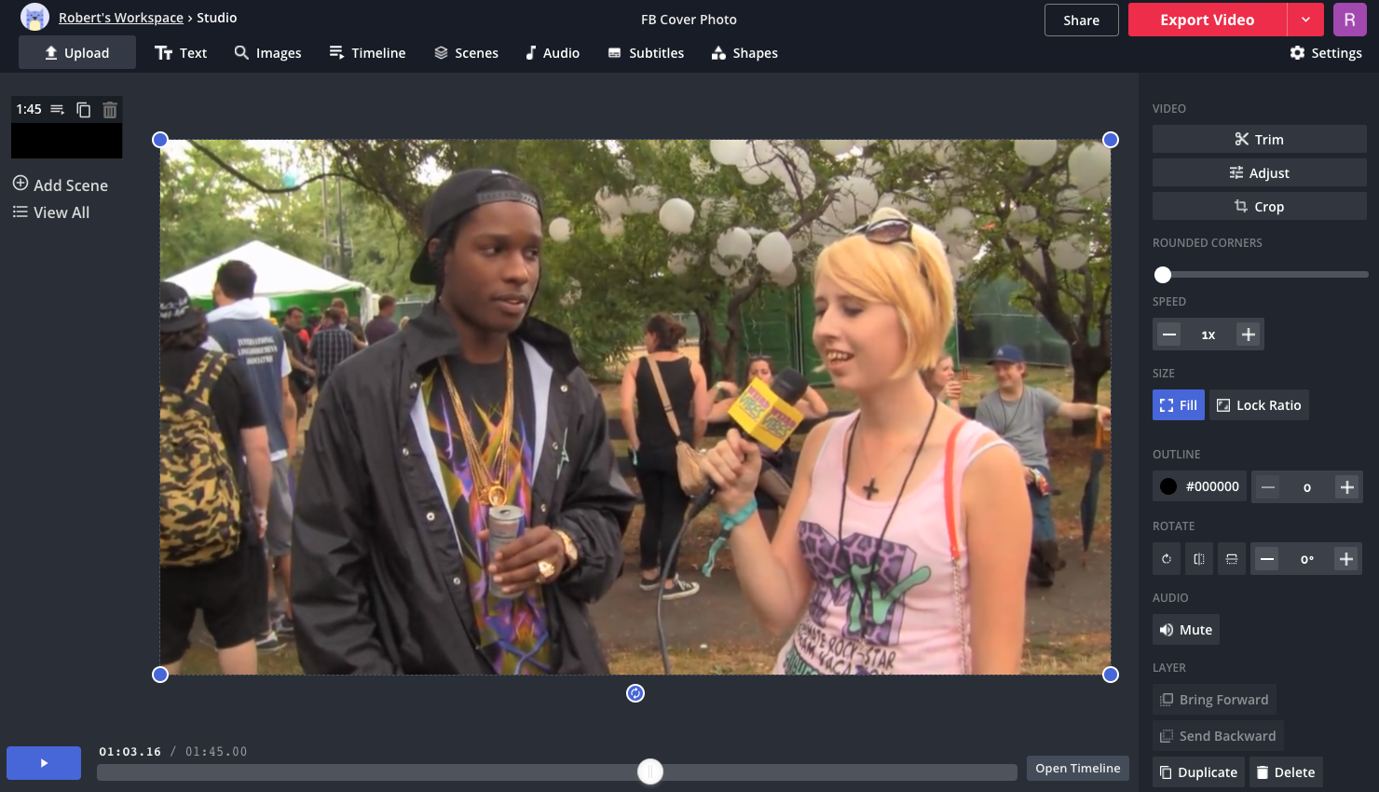Open the Shapes menu
Screen dimensions: 1379x792
744,53
